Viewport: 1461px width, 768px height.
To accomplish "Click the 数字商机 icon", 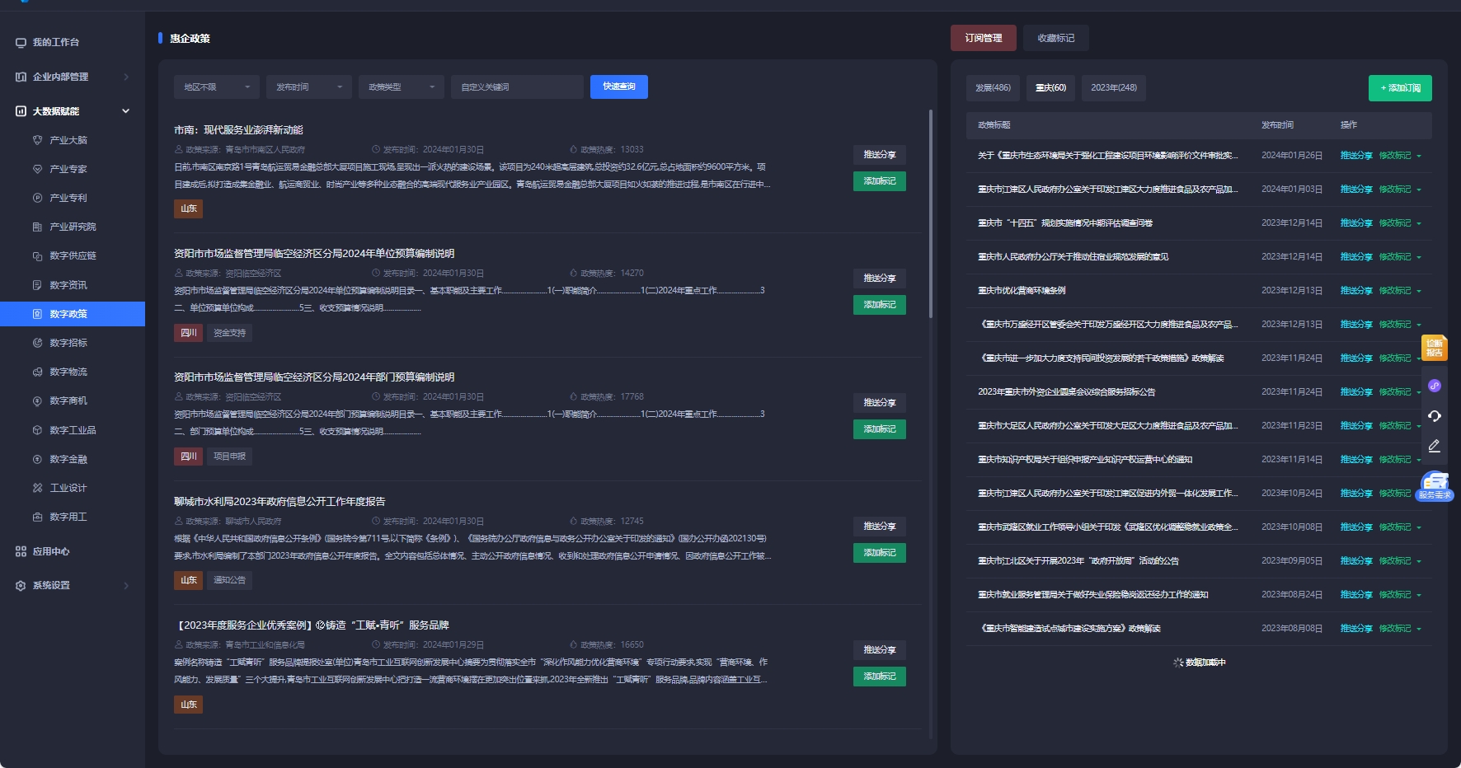I will click(x=37, y=401).
